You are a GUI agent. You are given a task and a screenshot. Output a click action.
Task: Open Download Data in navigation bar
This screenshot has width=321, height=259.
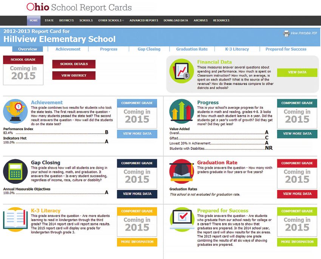tap(176, 20)
